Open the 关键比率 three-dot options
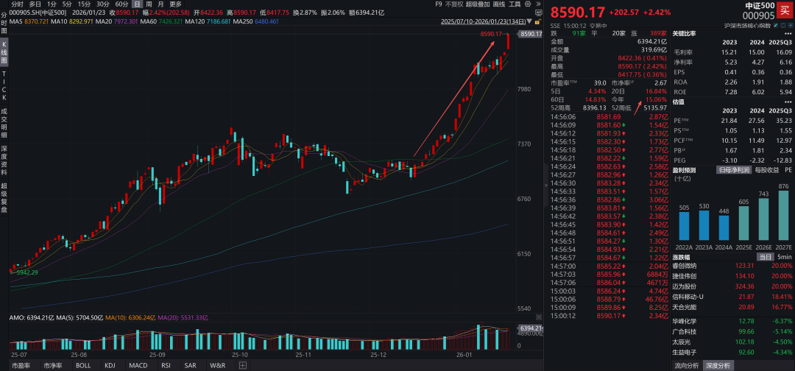Screen dimensions: 795x371 coord(790,33)
